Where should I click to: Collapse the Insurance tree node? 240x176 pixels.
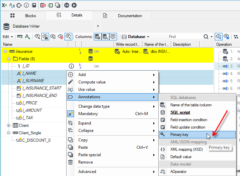pos(5,51)
